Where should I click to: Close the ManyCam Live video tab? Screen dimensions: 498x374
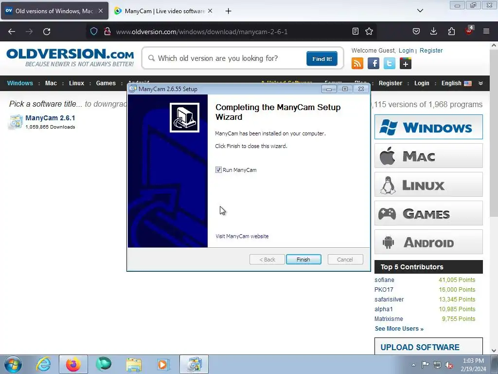click(x=210, y=11)
